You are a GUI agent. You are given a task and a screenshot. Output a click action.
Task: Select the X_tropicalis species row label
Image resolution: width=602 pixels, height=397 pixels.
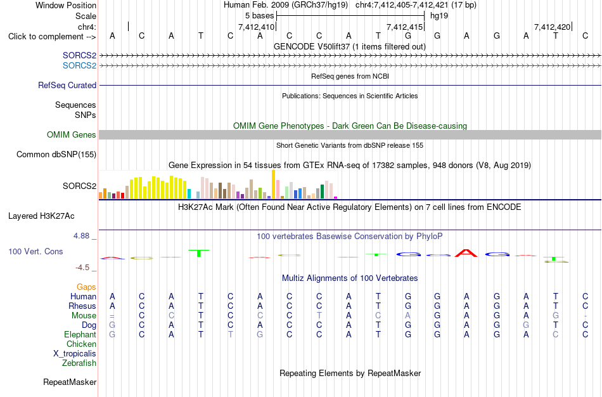point(75,354)
